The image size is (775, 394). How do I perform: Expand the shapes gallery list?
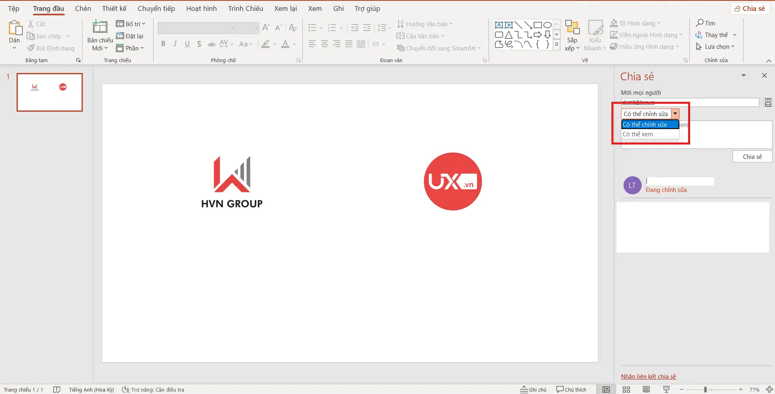click(x=557, y=45)
